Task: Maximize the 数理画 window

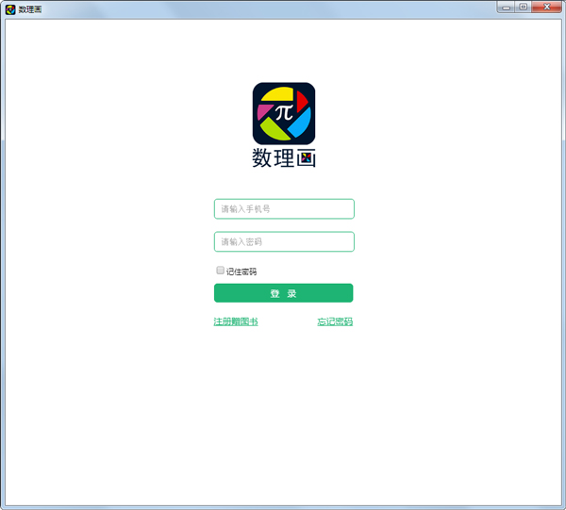Action: (x=523, y=8)
